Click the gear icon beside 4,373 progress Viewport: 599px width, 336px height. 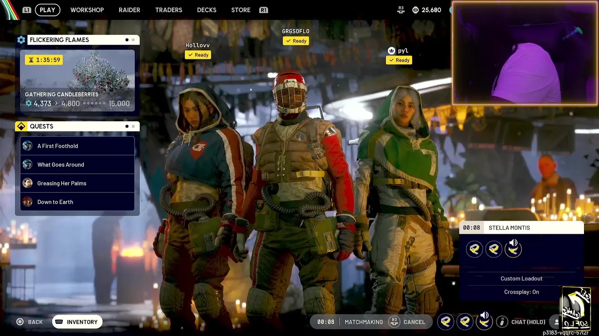[x=29, y=104]
